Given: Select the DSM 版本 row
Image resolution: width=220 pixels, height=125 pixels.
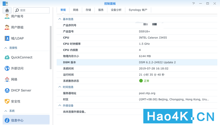Looking at the screenshot, I should pos(137,62).
